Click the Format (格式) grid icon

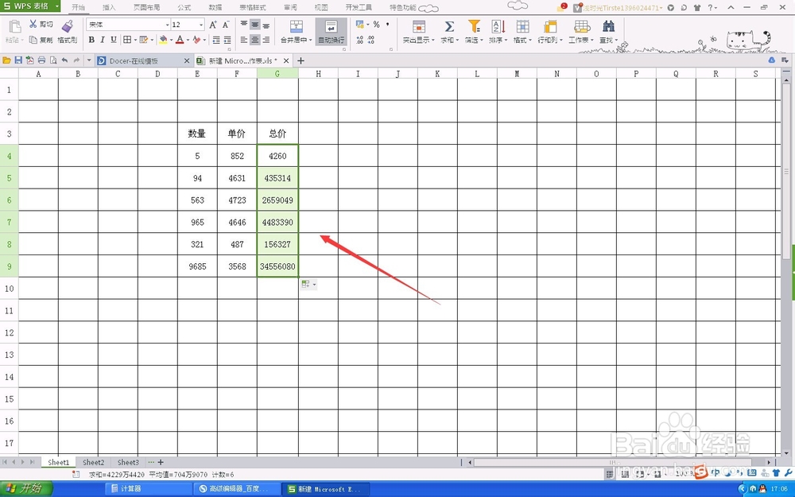(x=522, y=26)
